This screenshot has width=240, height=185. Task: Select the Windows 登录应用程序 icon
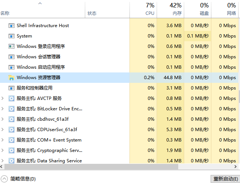(12, 46)
